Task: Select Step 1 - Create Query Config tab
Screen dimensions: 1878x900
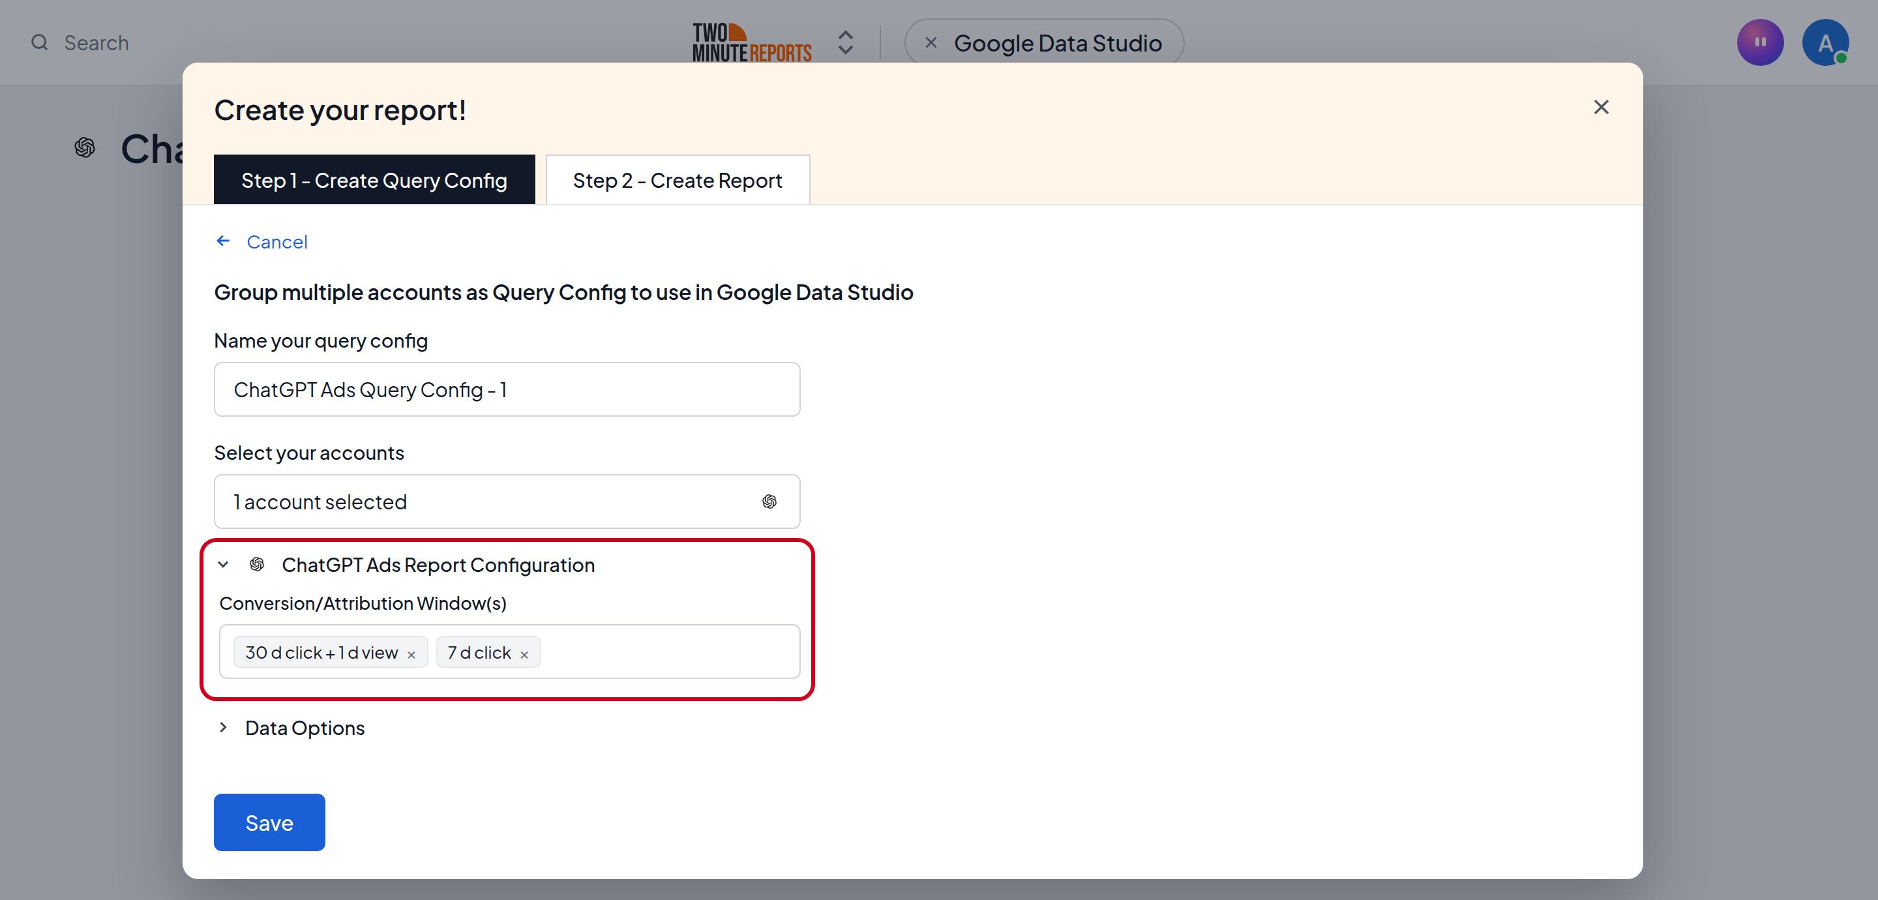Action: click(374, 180)
